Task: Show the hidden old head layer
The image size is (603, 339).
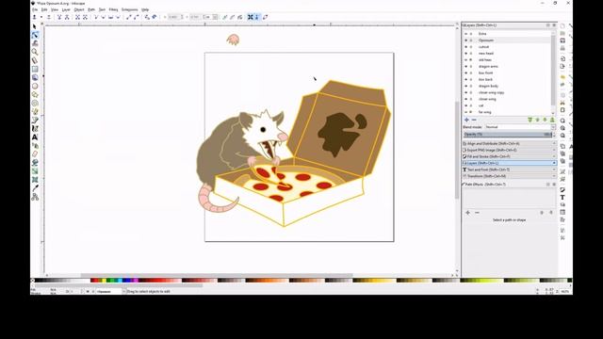Action: pos(465,60)
